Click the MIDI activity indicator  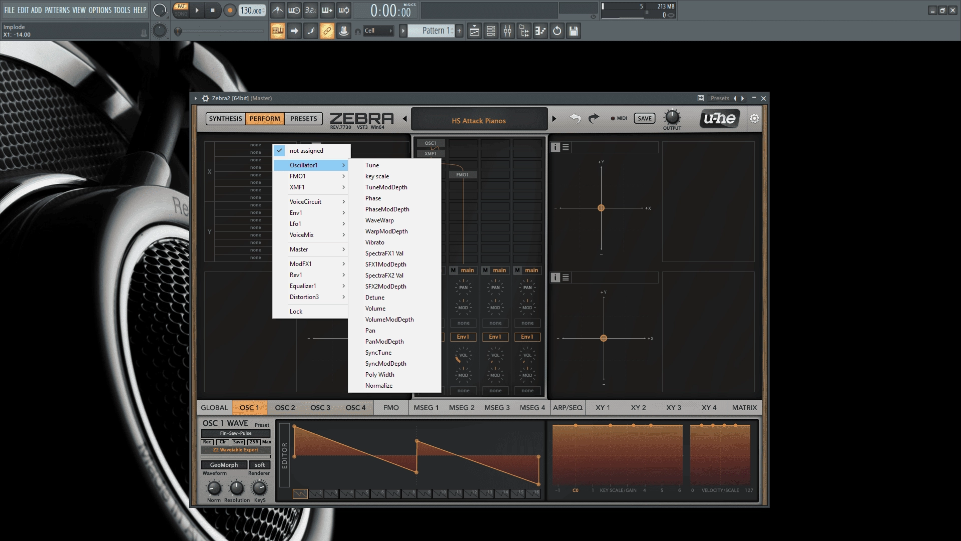click(x=619, y=119)
